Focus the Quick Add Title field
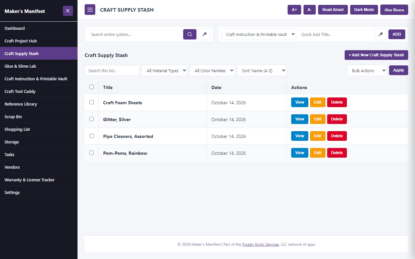Screen dimensions: 415x259 (x=336, y=34)
